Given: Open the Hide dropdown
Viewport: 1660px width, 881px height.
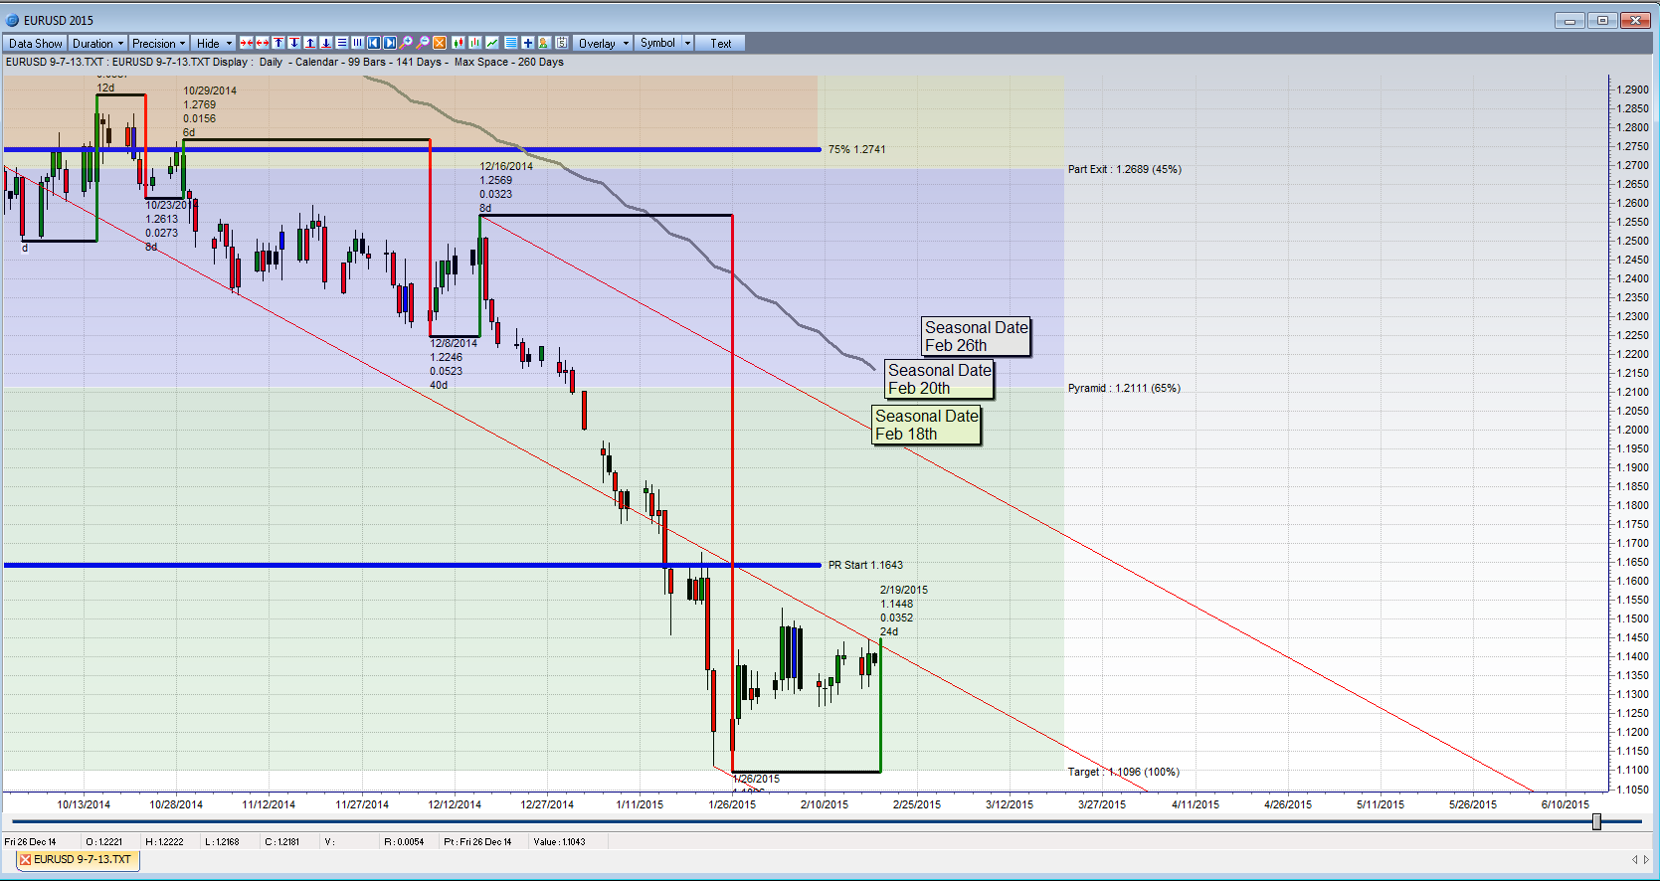Looking at the screenshot, I should pyautogui.click(x=213, y=43).
